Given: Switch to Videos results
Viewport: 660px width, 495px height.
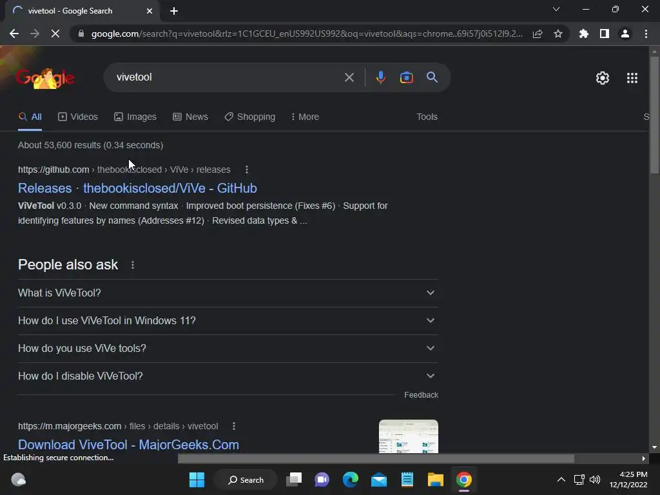Looking at the screenshot, I should pyautogui.click(x=78, y=117).
